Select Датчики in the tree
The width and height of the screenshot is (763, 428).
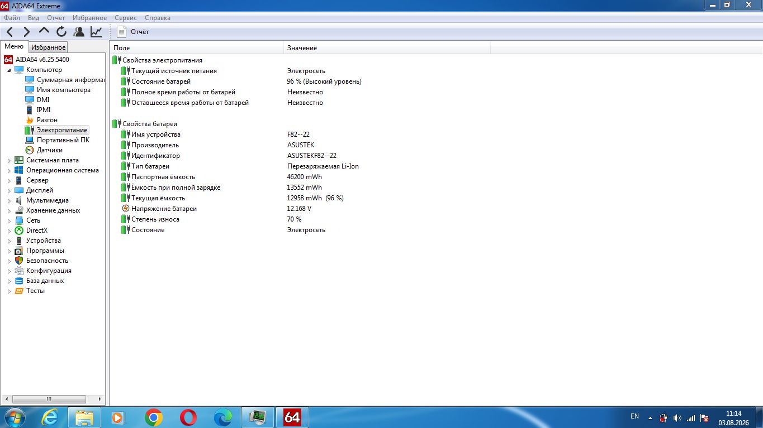50,150
